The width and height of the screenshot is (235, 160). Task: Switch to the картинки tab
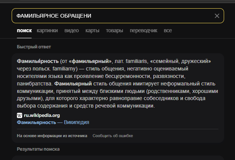(x=47, y=30)
